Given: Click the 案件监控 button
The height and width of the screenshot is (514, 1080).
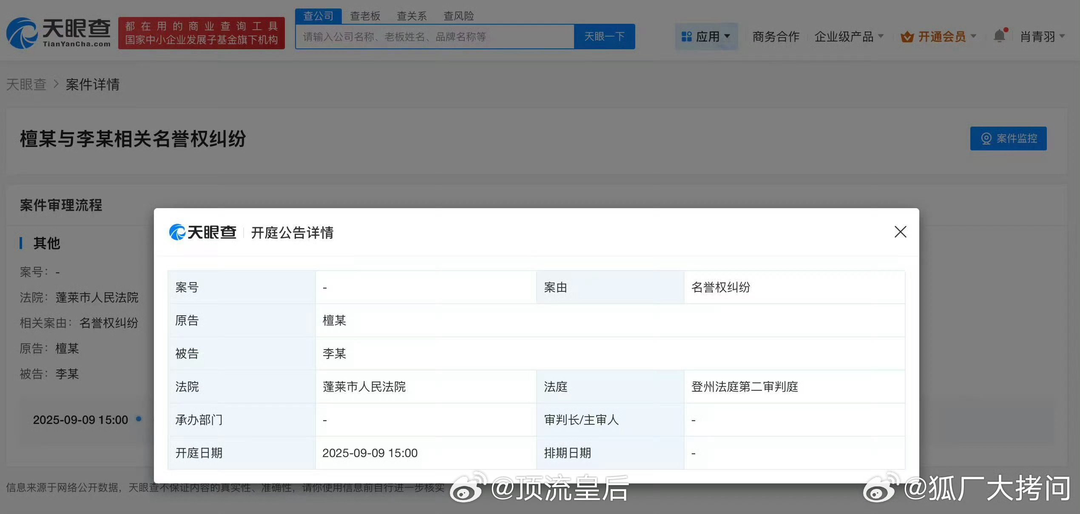Looking at the screenshot, I should 1008,138.
